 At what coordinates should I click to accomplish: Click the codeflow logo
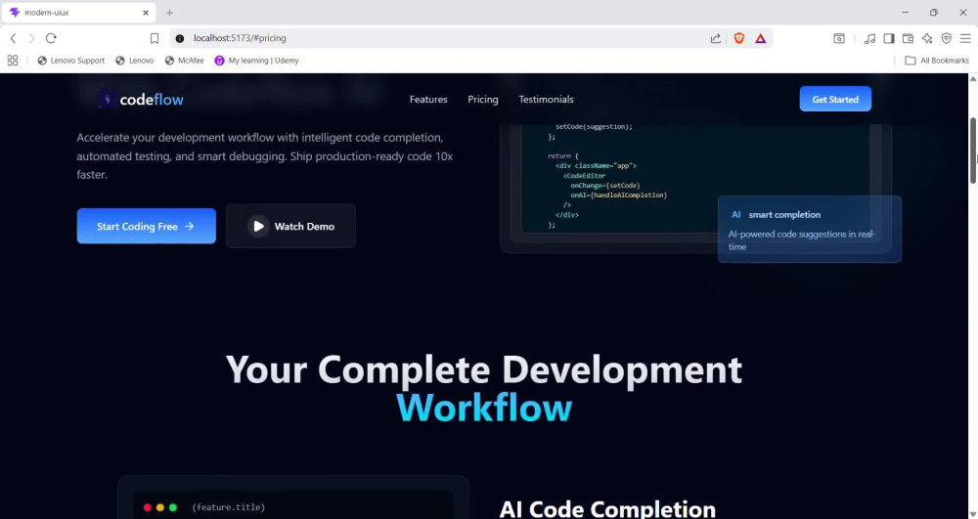[140, 99]
